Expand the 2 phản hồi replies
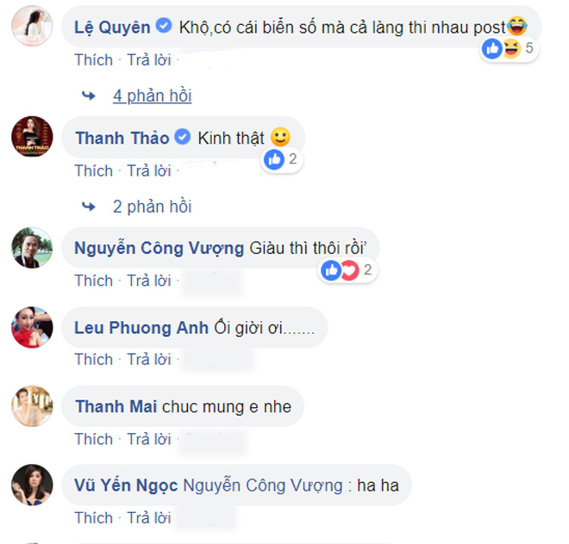The image size is (569, 544). coord(153,207)
